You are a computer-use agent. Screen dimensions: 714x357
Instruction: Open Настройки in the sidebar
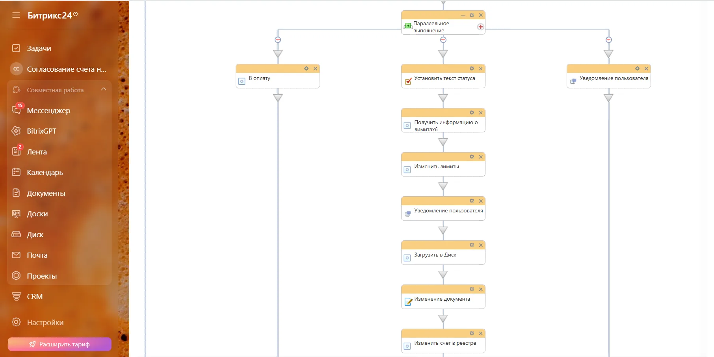(x=45, y=323)
